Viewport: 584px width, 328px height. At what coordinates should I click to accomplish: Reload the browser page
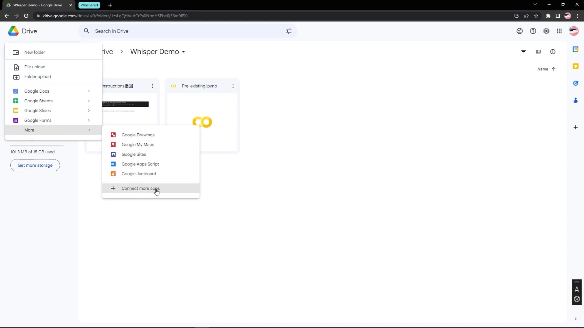[x=26, y=16]
